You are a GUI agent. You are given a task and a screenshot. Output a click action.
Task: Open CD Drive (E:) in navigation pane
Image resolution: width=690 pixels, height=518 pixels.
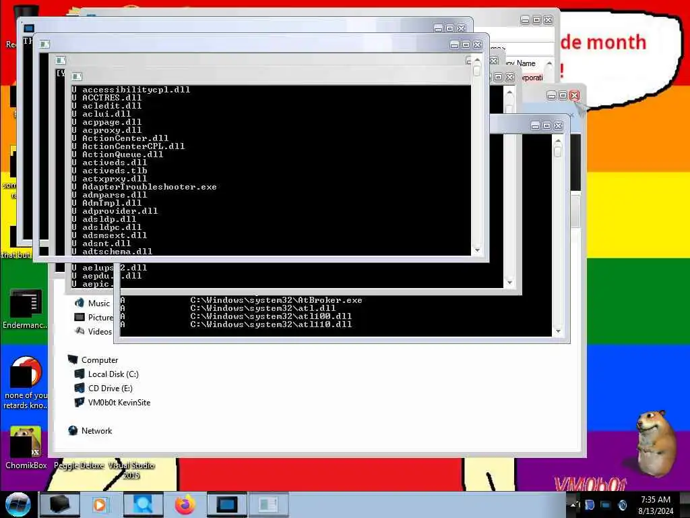point(110,388)
